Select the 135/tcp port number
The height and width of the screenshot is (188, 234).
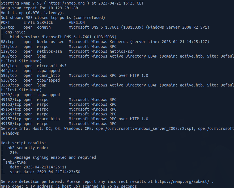point(9,47)
